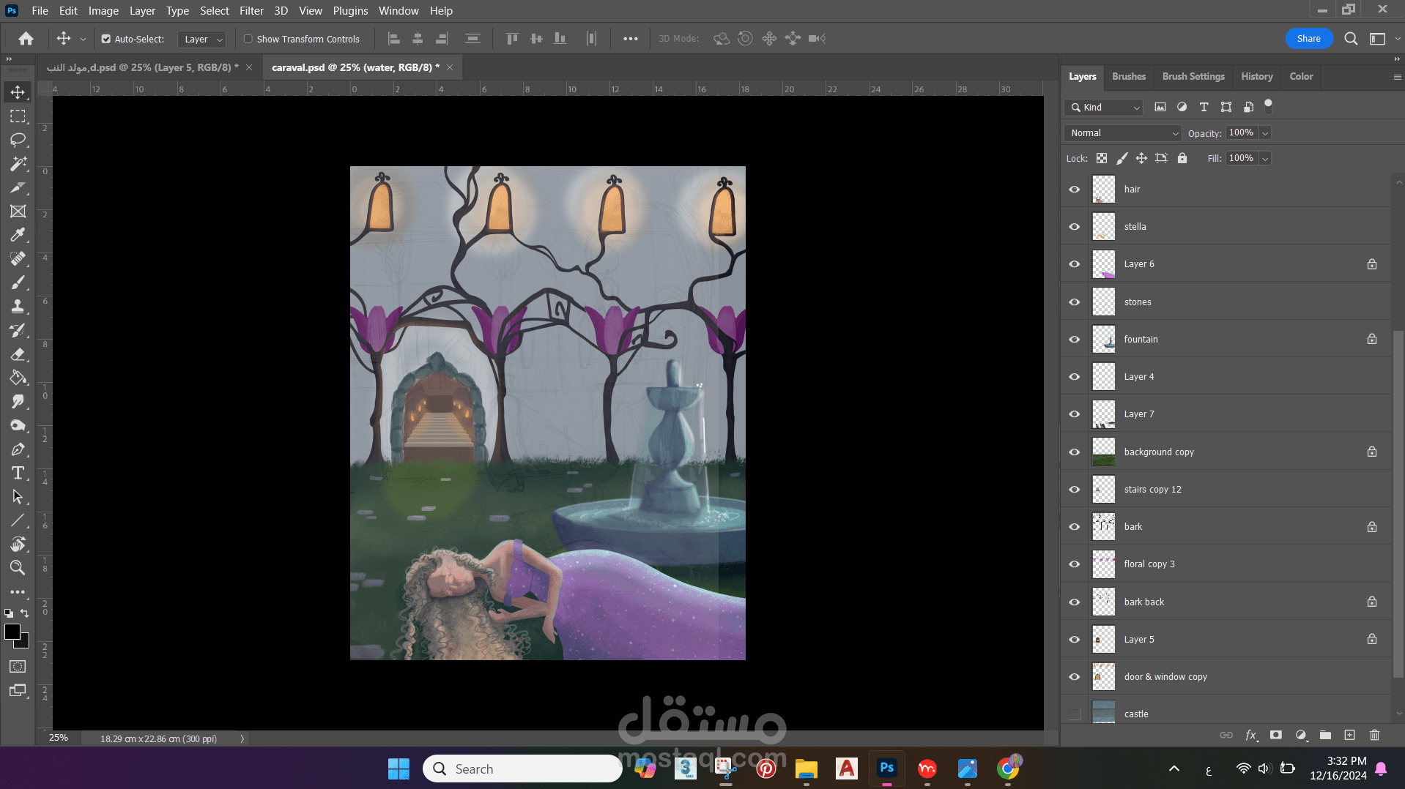The width and height of the screenshot is (1405, 789).
Task: Click the Create new layer icon
Action: (x=1349, y=735)
